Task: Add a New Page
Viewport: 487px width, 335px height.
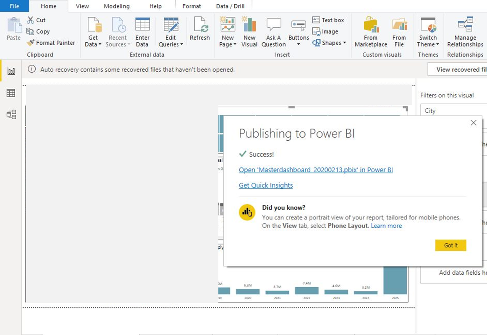Action: pos(228,32)
